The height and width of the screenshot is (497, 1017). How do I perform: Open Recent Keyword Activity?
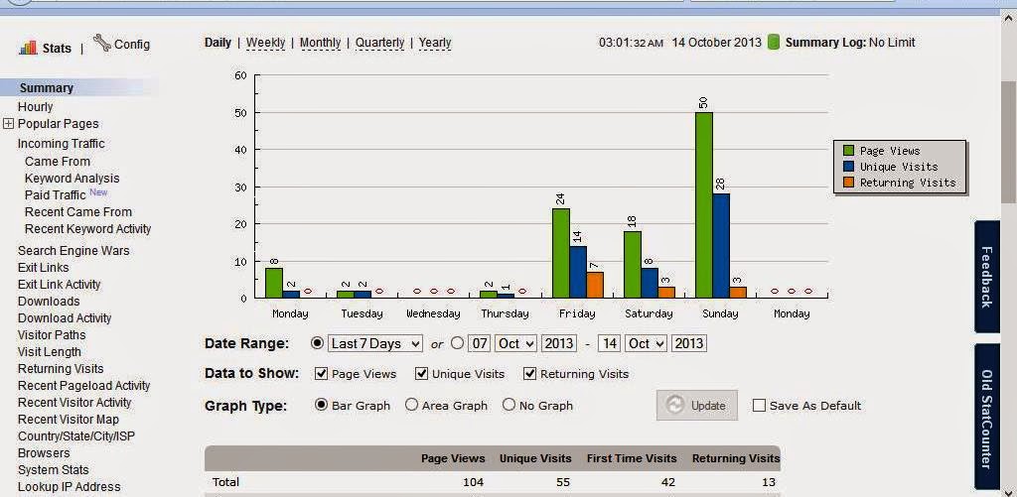point(87,229)
